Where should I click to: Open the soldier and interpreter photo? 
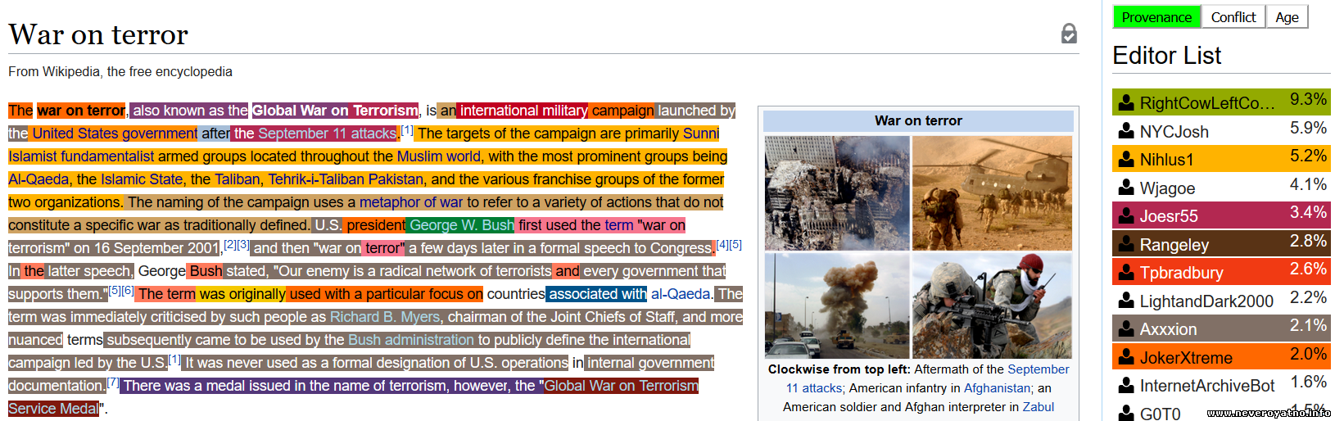[x=992, y=306]
